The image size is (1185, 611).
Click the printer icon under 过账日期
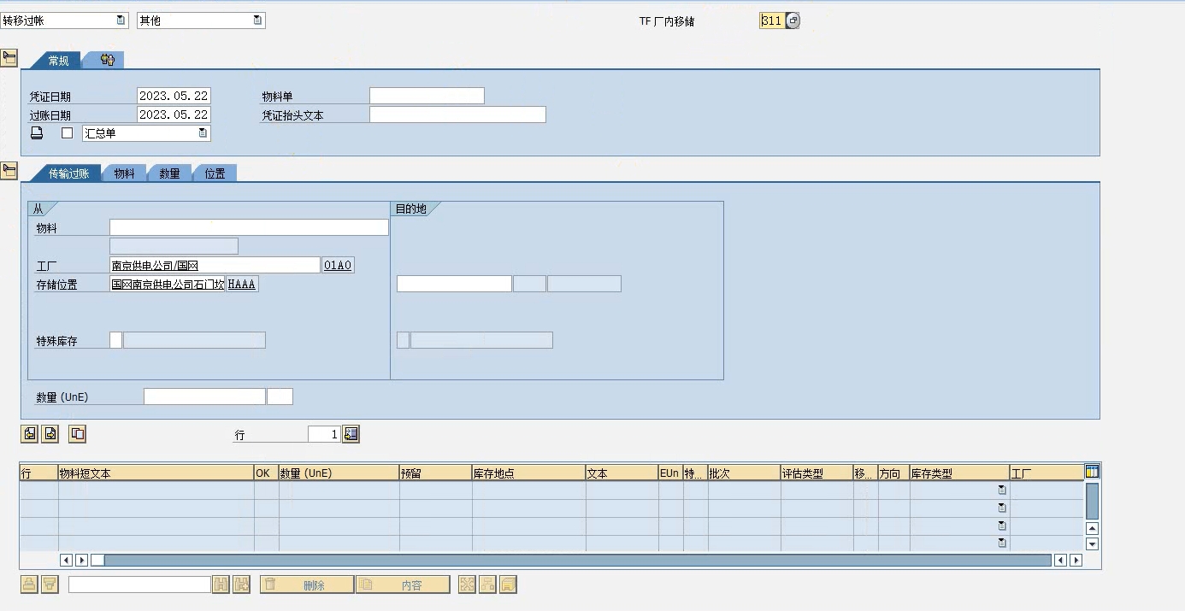point(37,133)
